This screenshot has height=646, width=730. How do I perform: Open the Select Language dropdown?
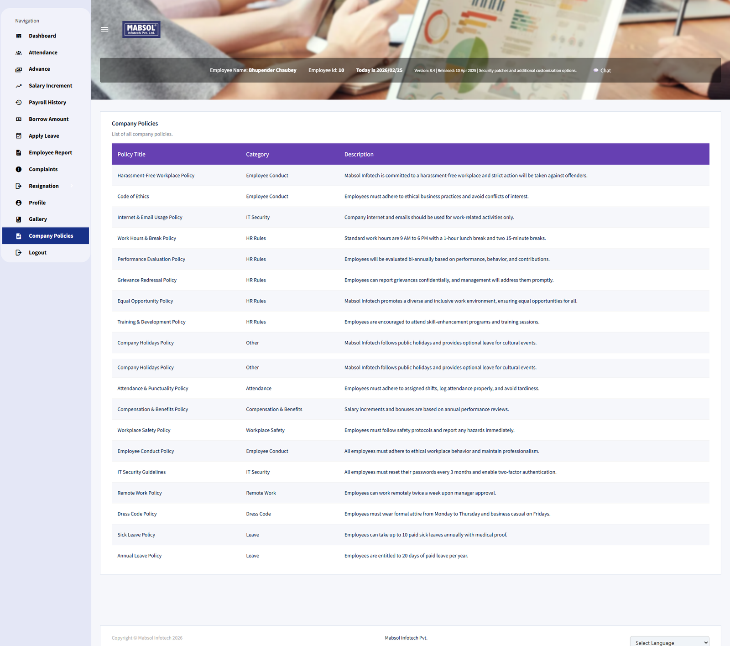click(x=669, y=642)
